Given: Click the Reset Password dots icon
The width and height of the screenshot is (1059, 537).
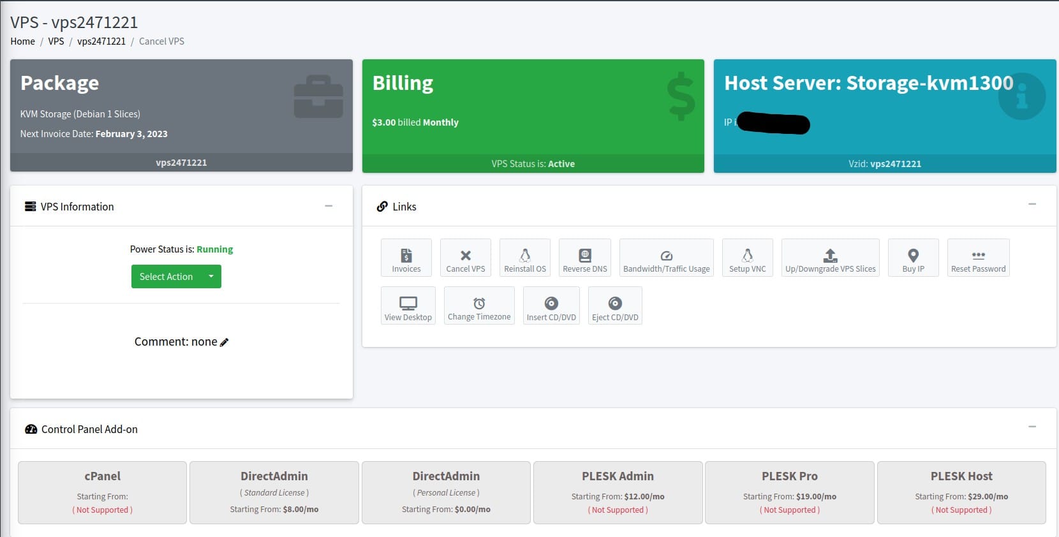Looking at the screenshot, I should [979, 256].
